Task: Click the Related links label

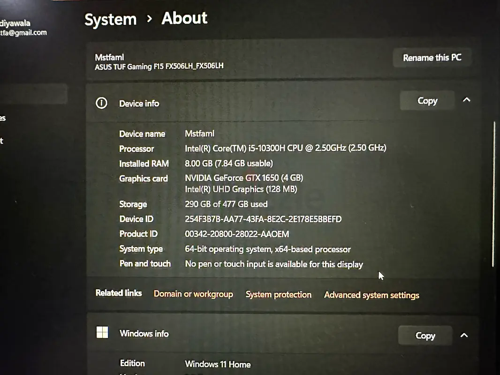Action: click(x=119, y=293)
